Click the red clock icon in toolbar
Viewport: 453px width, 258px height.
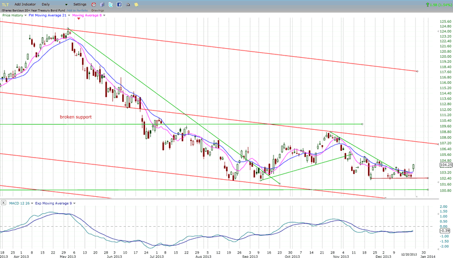pyautogui.click(x=95, y=4)
